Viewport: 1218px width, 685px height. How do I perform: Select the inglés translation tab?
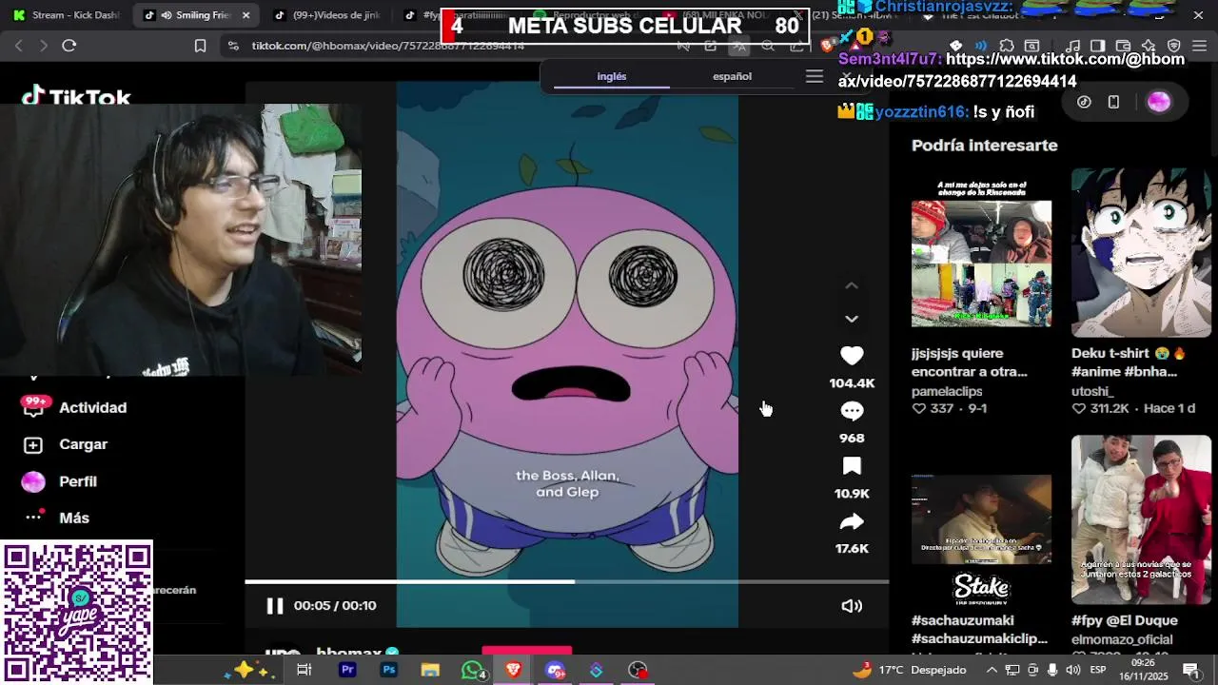click(x=612, y=76)
